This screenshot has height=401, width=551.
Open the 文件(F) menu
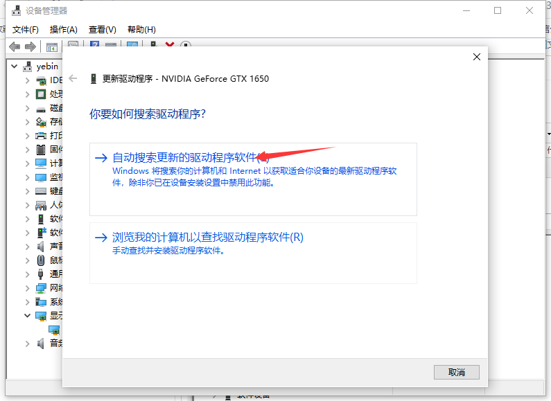coord(26,29)
